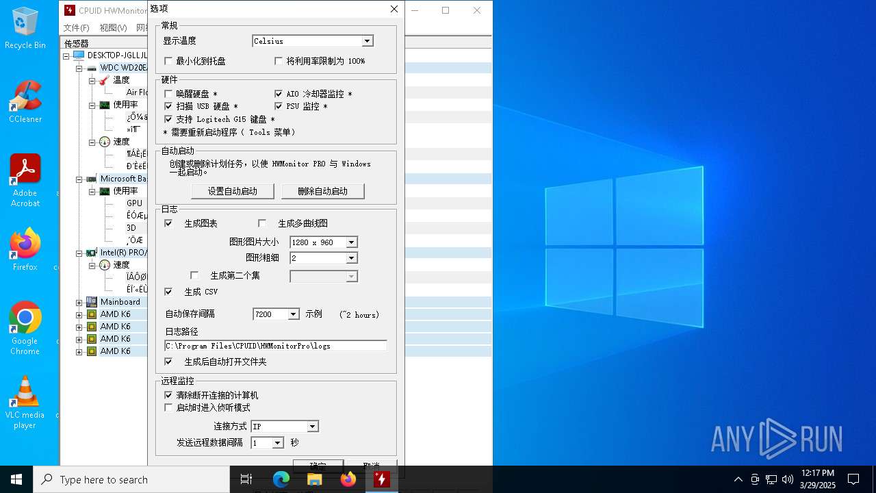Open 连接方式 IP dropdown
The width and height of the screenshot is (876, 493).
(312, 427)
